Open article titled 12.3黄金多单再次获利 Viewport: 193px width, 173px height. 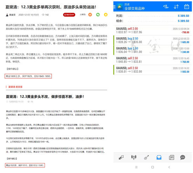point(51,7)
